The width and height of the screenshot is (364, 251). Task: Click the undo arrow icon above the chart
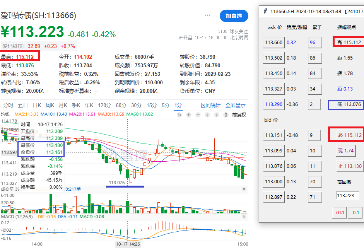pos(179,114)
